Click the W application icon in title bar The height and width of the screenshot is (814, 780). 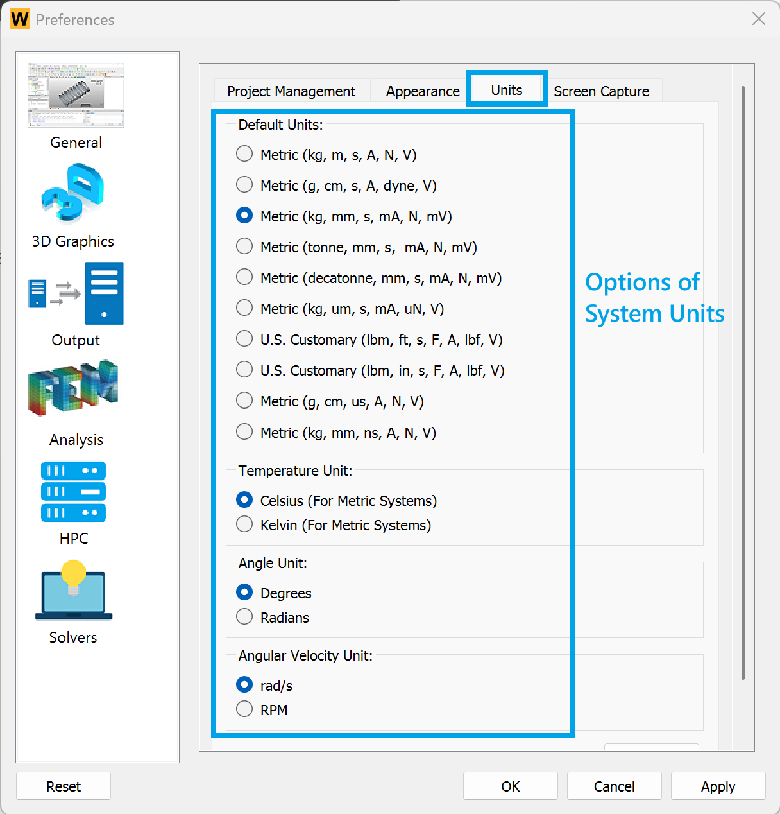pyautogui.click(x=20, y=19)
